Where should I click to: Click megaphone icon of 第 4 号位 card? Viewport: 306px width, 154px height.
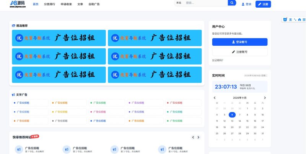(x=162, y=149)
